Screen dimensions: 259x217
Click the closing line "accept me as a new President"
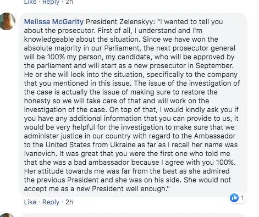tap(75, 188)
